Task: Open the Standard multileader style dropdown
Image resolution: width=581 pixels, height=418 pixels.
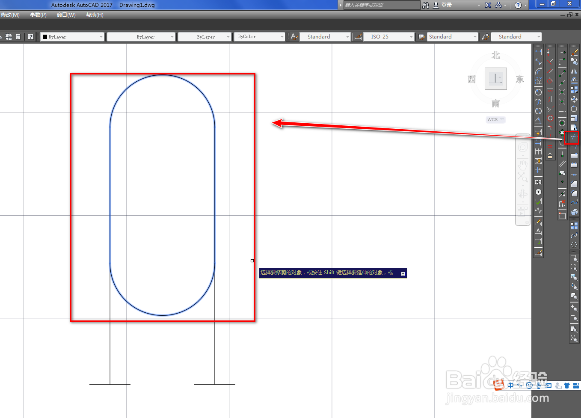Action: [516, 37]
